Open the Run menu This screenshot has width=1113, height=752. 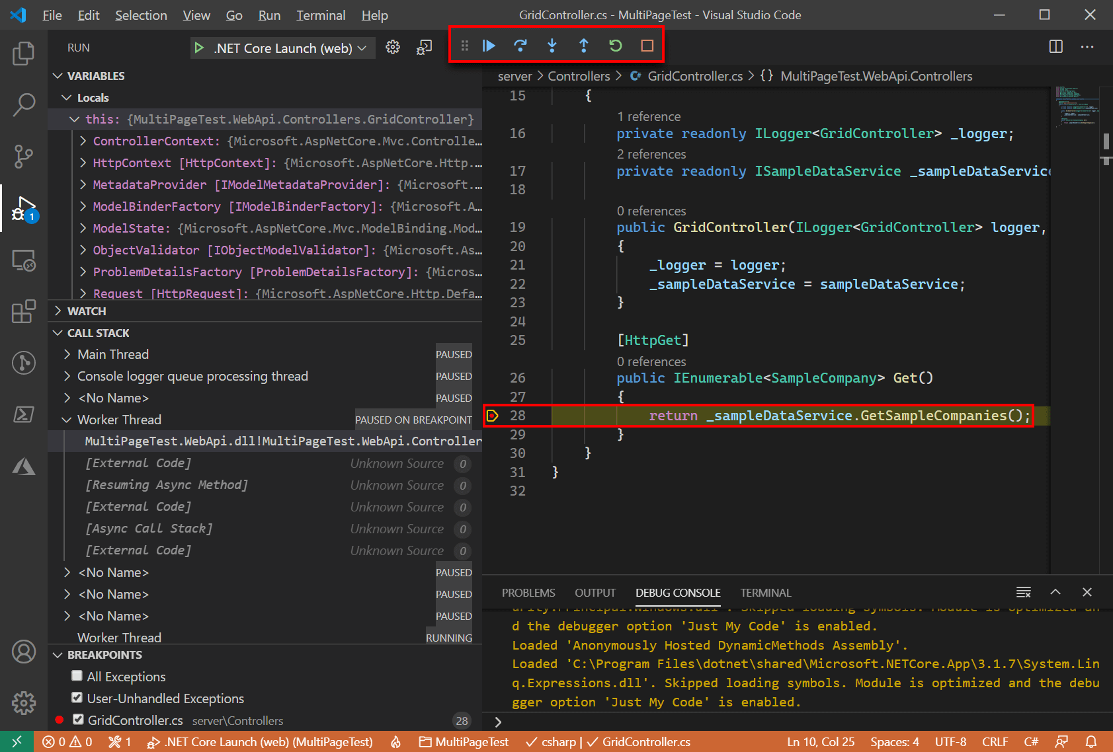(x=268, y=15)
